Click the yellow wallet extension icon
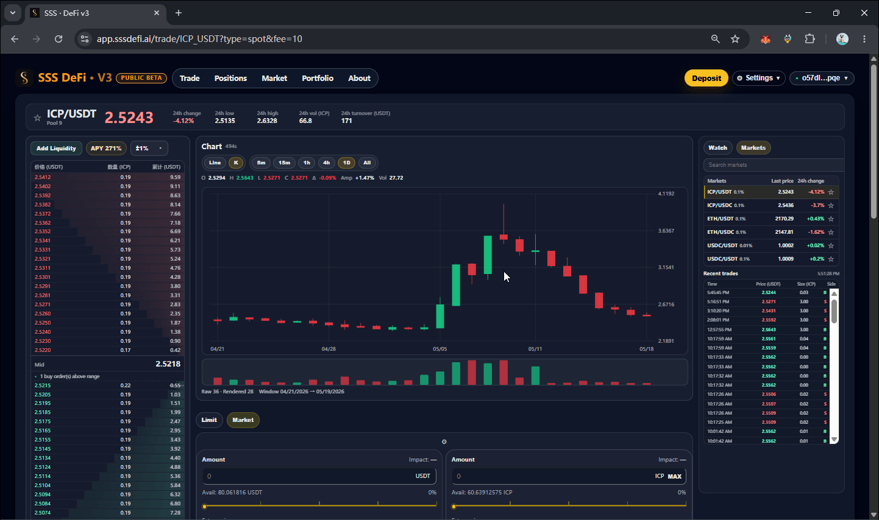Image resolution: width=879 pixels, height=520 pixels. point(788,39)
